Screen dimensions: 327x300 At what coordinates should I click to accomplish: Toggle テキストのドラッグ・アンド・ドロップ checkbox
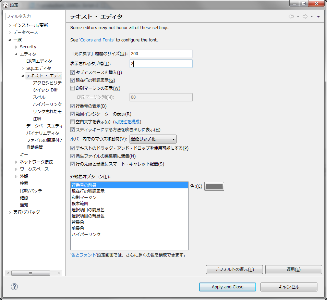point(72,148)
